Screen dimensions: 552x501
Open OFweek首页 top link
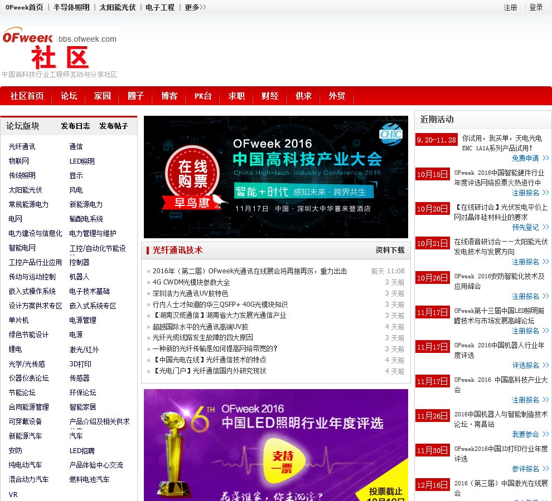(x=25, y=7)
